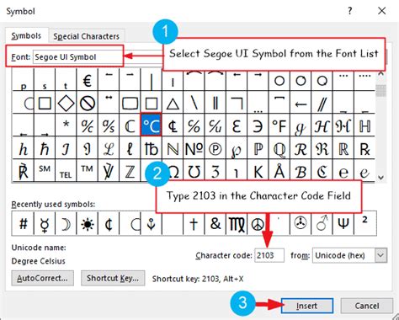Choose the pound lb bar symbol
Viewport: 399px width, 320px height.
click(x=151, y=148)
